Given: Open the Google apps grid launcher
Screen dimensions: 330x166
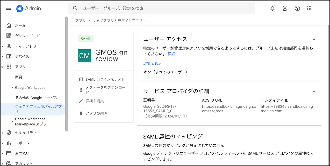Looking at the screenshot, I should [309, 8].
